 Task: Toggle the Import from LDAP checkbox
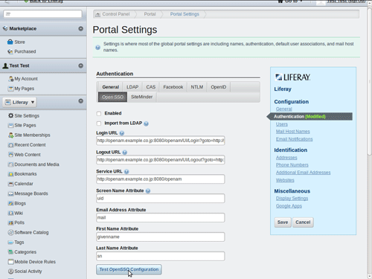pyautogui.click(x=99, y=124)
